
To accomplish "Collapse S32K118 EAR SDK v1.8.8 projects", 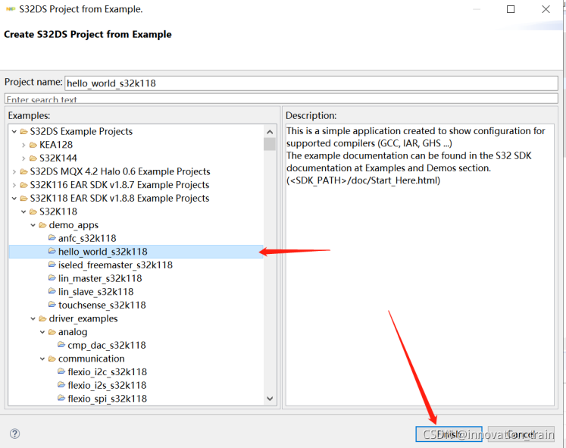I will (14, 198).
